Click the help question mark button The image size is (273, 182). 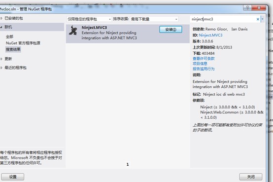pyautogui.click(x=247, y=8)
